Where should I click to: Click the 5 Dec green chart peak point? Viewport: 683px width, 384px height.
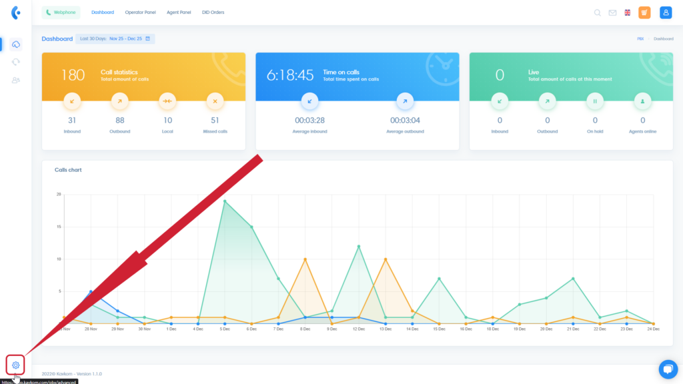tap(225, 201)
